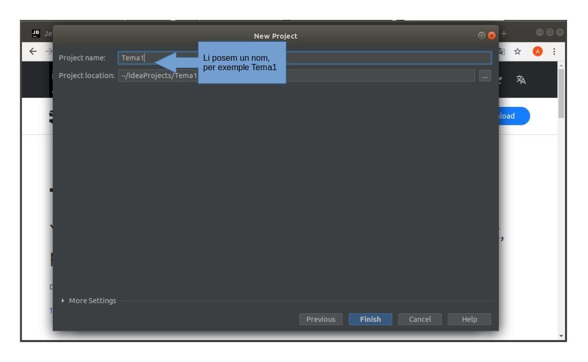
Task: Maximize the New Project dialog
Action: 482,36
